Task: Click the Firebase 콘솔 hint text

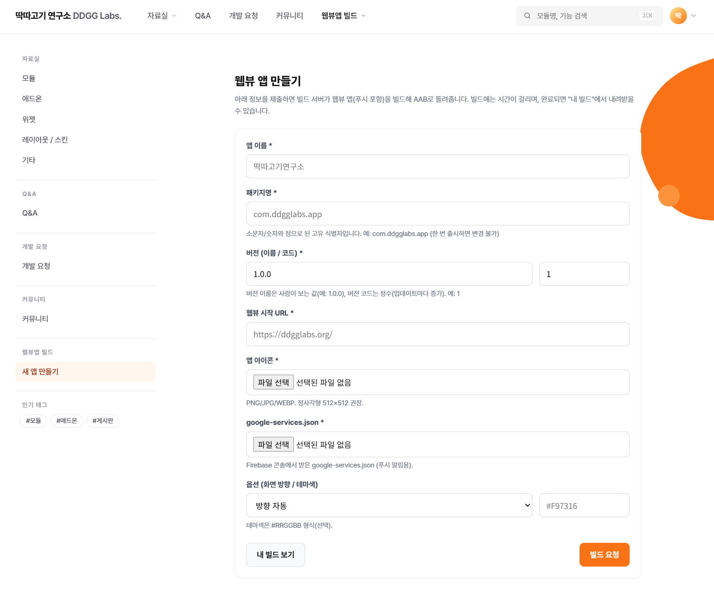Action: [x=330, y=465]
